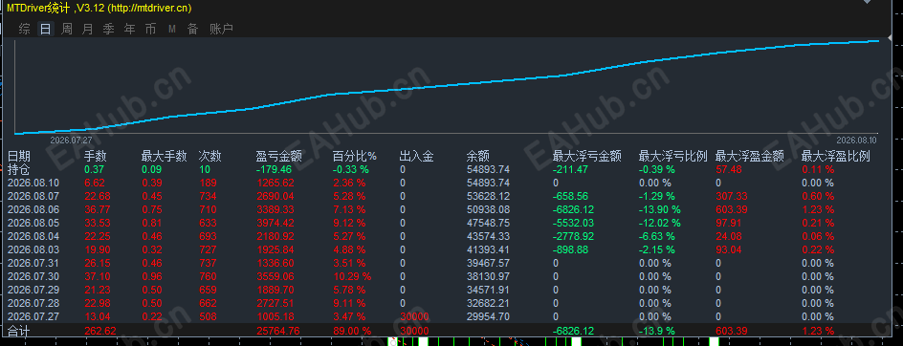Switch to the 综 summary tab

pos(24,29)
